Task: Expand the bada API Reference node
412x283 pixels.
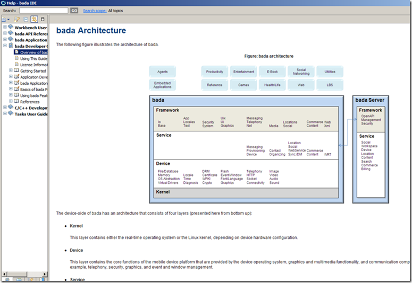Action: (x=5, y=33)
